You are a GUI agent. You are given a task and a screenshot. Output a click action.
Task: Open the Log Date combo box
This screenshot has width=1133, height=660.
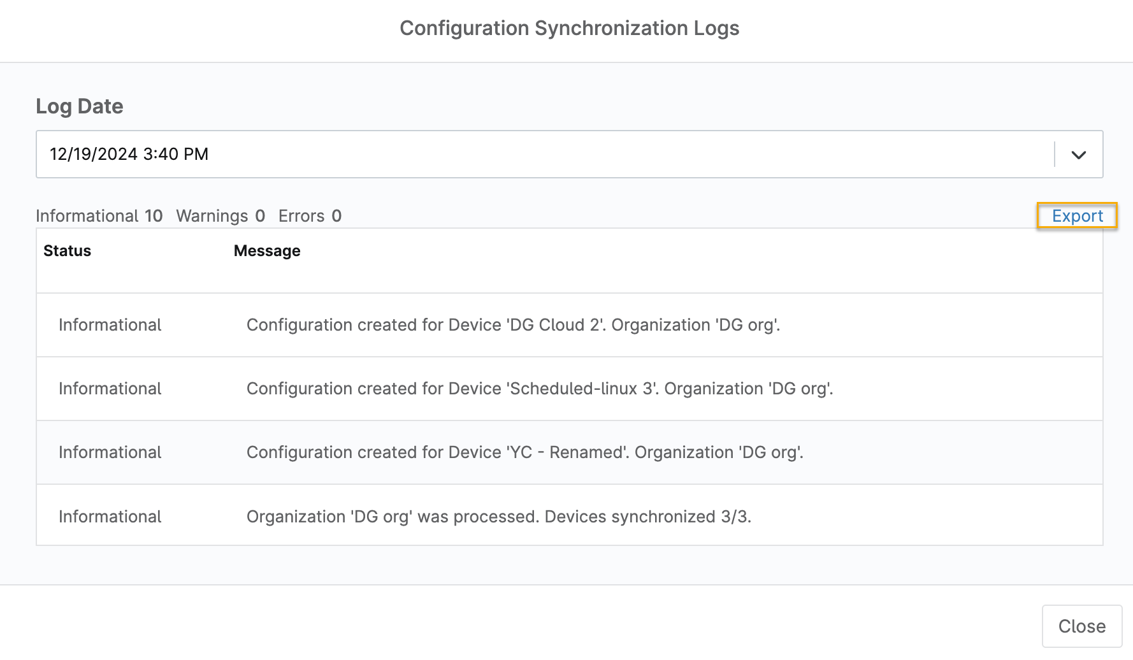click(548, 154)
